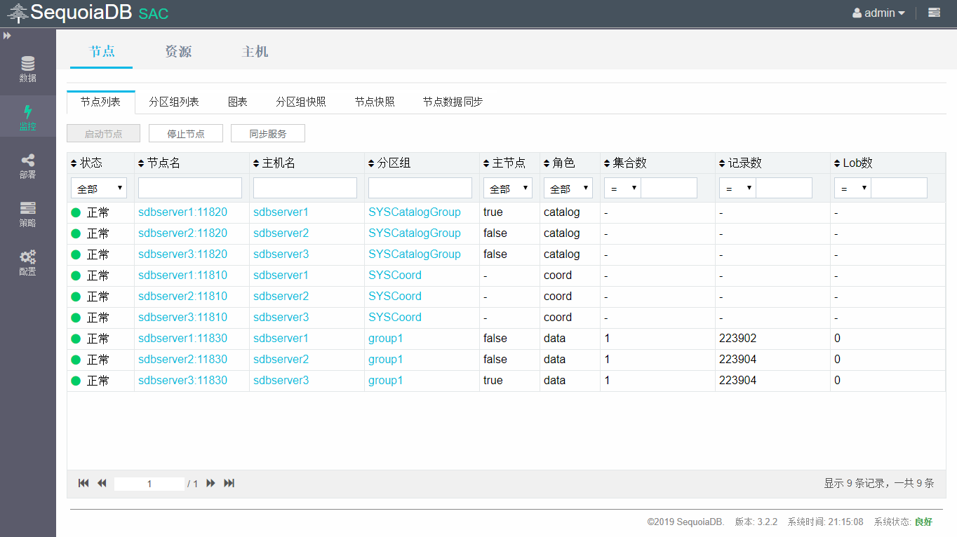Focus the 记录数 filter value input
The image size is (957, 537).
point(784,188)
